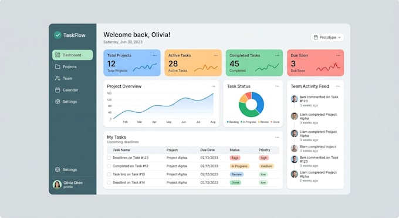
Task: Click the Backlog legend entry
Action: click(x=233, y=122)
